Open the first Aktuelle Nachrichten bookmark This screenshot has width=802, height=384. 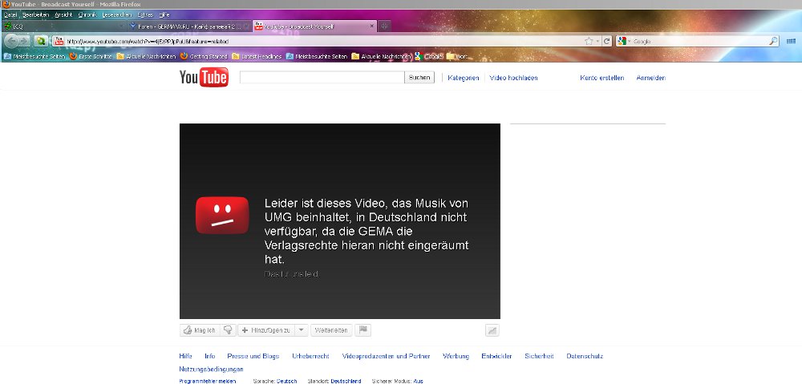pos(147,56)
